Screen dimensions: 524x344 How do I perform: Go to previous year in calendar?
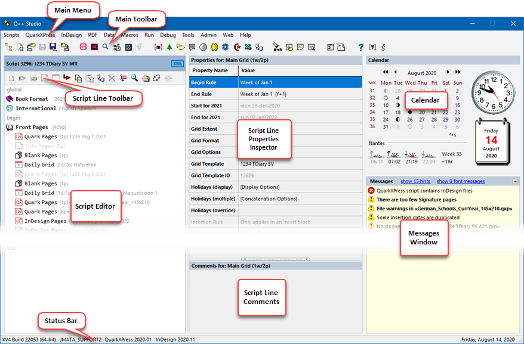pyautogui.click(x=386, y=72)
